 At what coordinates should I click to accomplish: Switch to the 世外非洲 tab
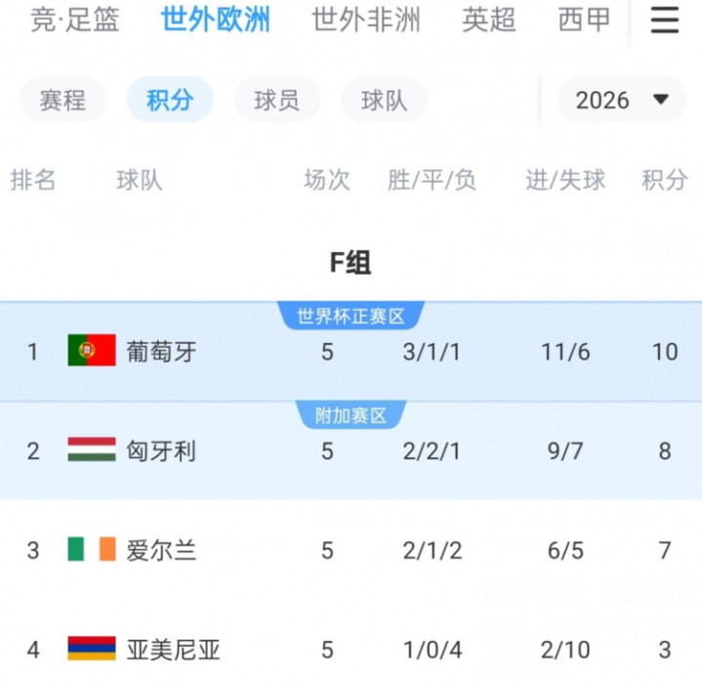pos(366,20)
